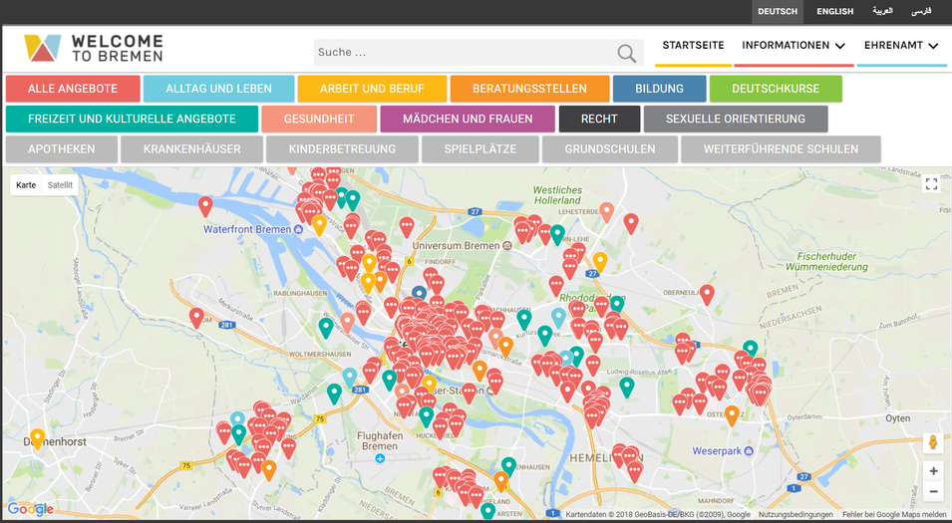952x523 pixels.
Task: Click the yellow pin near Delmenhorst
Action: 38,437
